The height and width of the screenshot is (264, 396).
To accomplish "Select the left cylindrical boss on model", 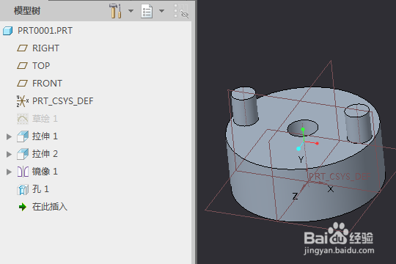I will pos(245,106).
